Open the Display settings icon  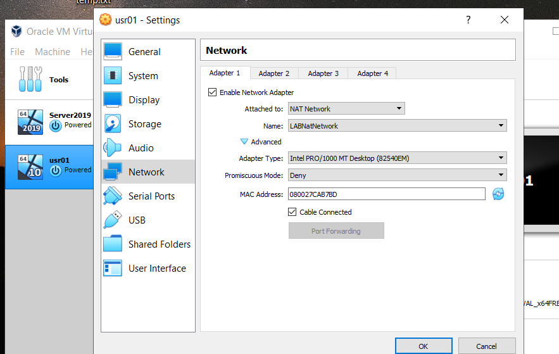113,100
